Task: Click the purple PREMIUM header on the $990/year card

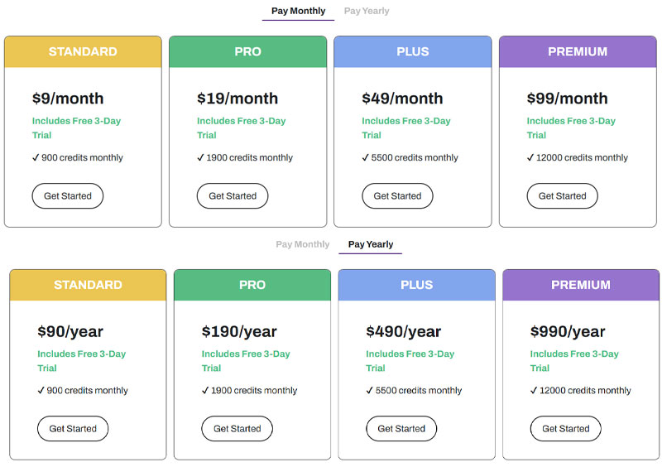Action: (x=580, y=285)
